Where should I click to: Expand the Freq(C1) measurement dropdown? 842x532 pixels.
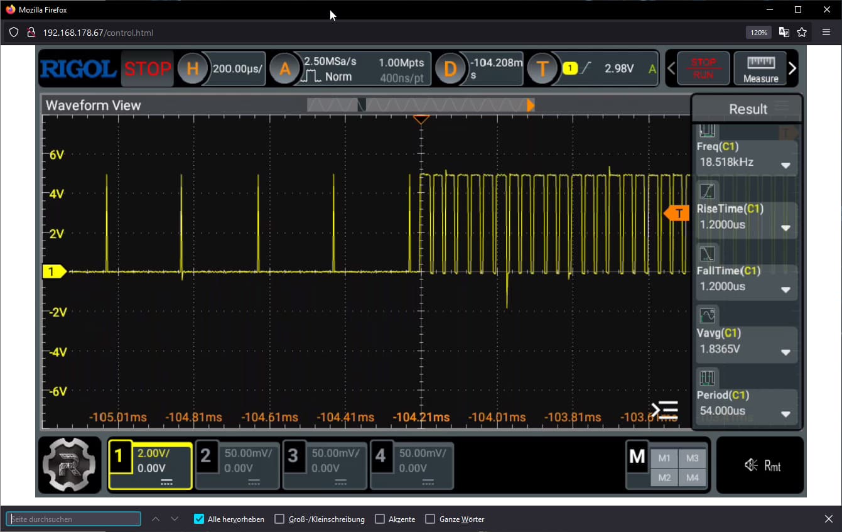pos(785,166)
